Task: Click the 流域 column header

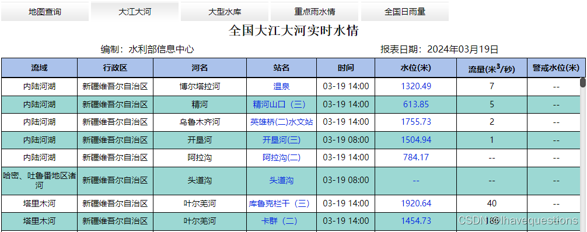Action: [39, 68]
